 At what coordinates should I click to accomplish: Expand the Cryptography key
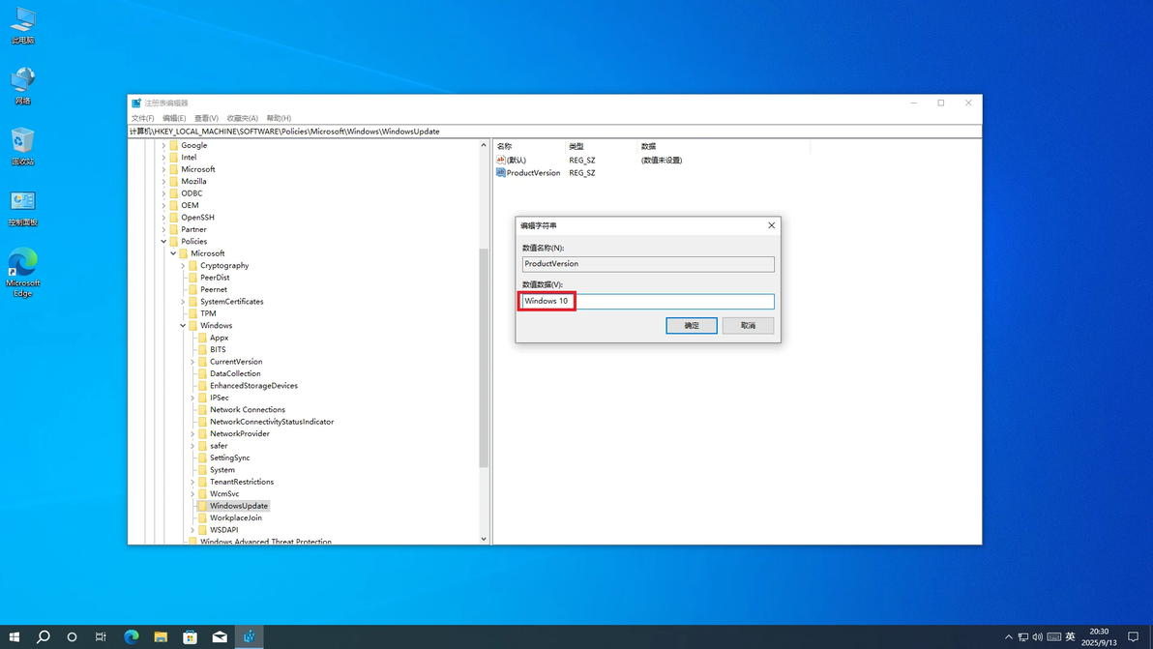coord(183,265)
